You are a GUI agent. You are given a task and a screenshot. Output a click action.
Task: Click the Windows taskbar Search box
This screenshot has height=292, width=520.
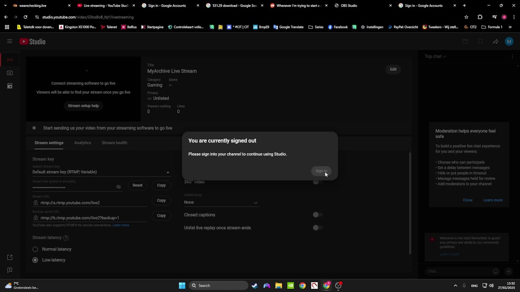coord(219,286)
